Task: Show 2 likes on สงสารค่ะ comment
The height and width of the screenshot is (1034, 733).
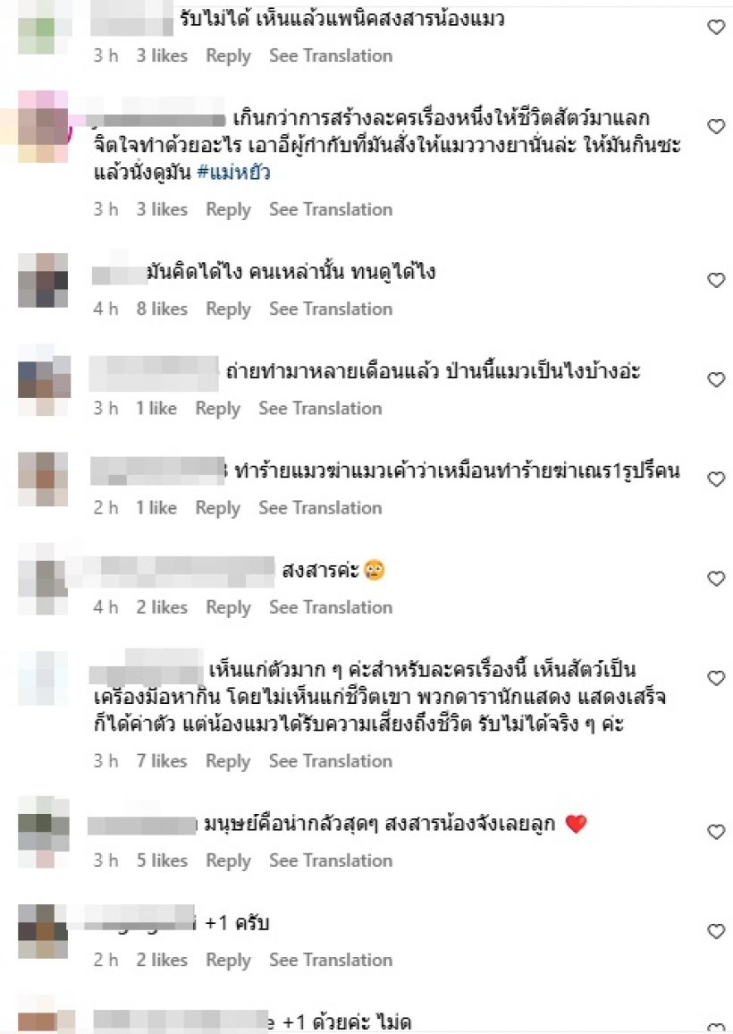Action: [x=162, y=607]
